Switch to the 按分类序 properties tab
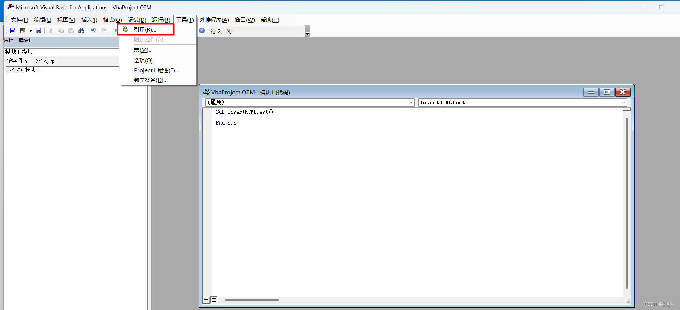 pos(44,61)
